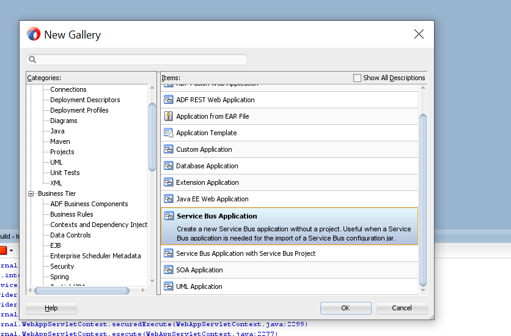Viewport: 511px width, 336px height.
Task: Click the Application from EAR File icon
Action: [169, 116]
